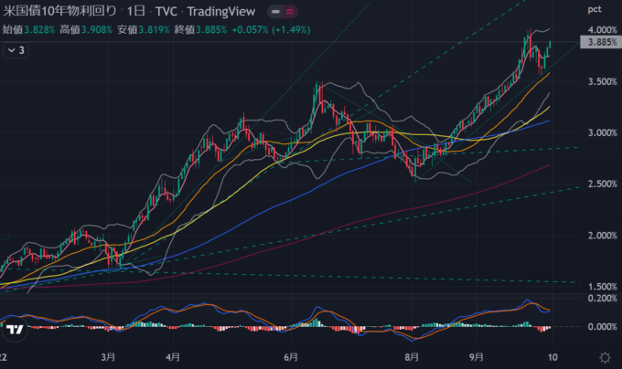Click the TVC exchange label in the legend

166,10
